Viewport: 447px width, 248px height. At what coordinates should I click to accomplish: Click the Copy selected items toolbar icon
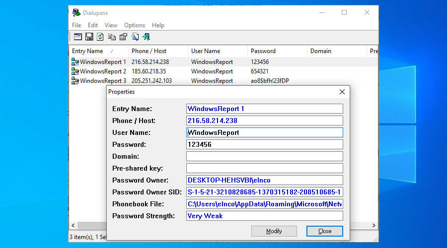point(112,37)
